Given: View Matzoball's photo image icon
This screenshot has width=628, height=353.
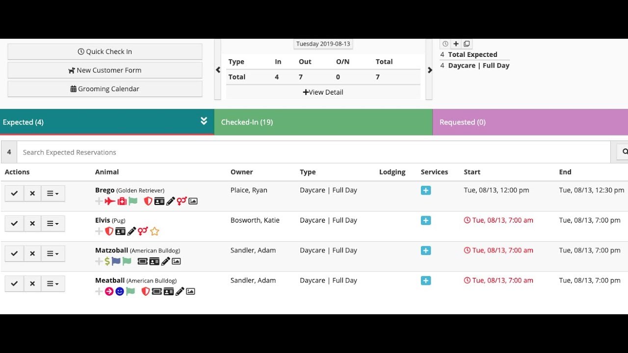Looking at the screenshot, I should [x=177, y=261].
